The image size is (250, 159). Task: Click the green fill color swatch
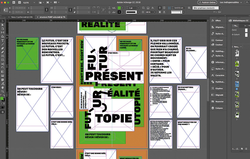[2, 99]
